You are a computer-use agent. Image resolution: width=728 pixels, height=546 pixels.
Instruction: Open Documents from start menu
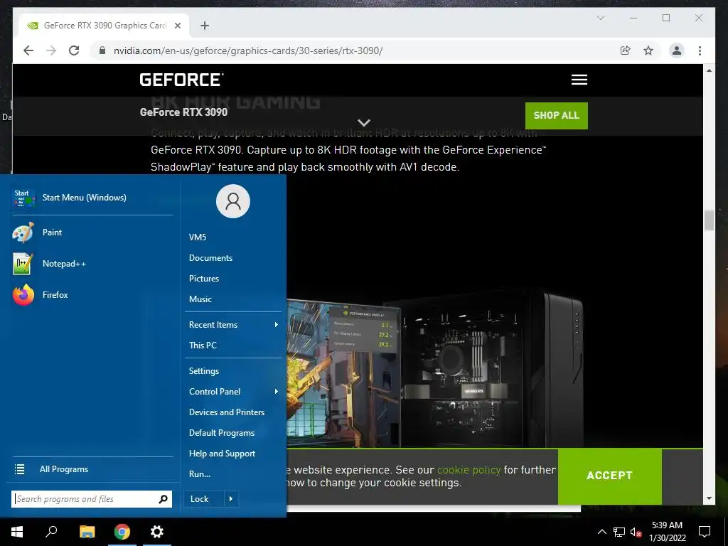210,257
